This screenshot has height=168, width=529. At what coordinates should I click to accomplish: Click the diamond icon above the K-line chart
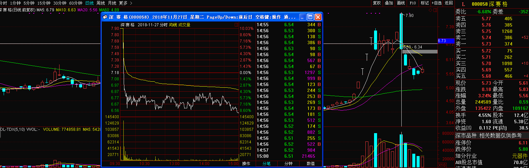[x=431, y=10]
